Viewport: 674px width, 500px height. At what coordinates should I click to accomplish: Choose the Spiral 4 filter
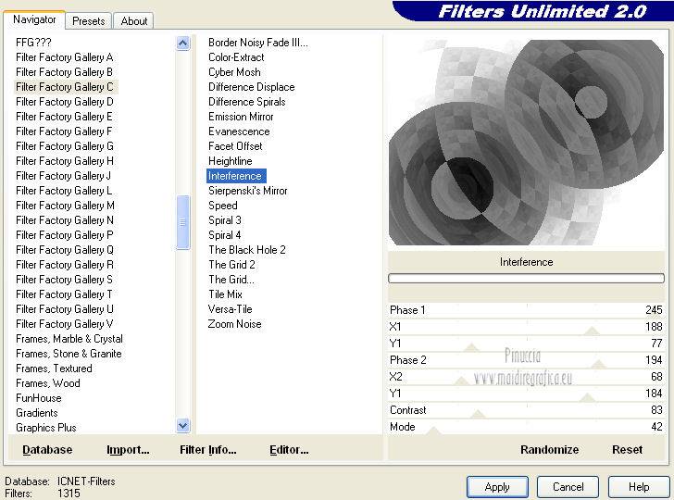pos(224,235)
